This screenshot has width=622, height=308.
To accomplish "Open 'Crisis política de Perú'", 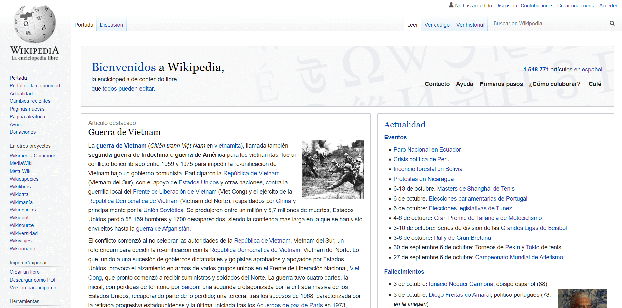I will (421, 159).
